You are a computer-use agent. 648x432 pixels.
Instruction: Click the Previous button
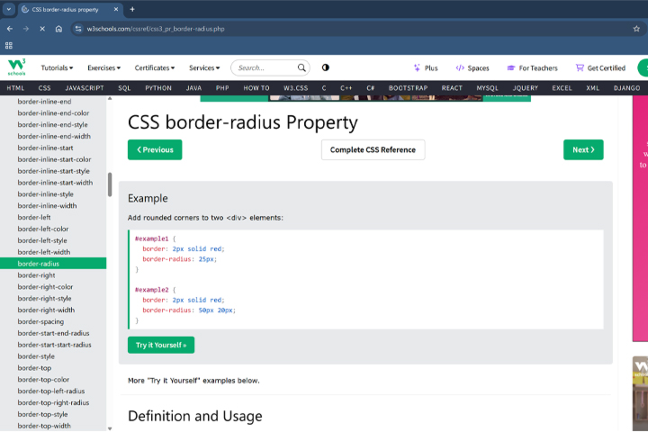155,149
